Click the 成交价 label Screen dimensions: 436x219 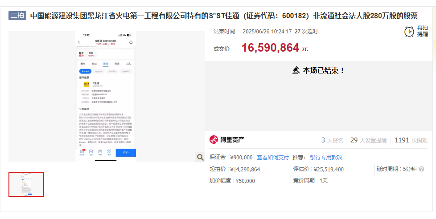[x=221, y=49]
